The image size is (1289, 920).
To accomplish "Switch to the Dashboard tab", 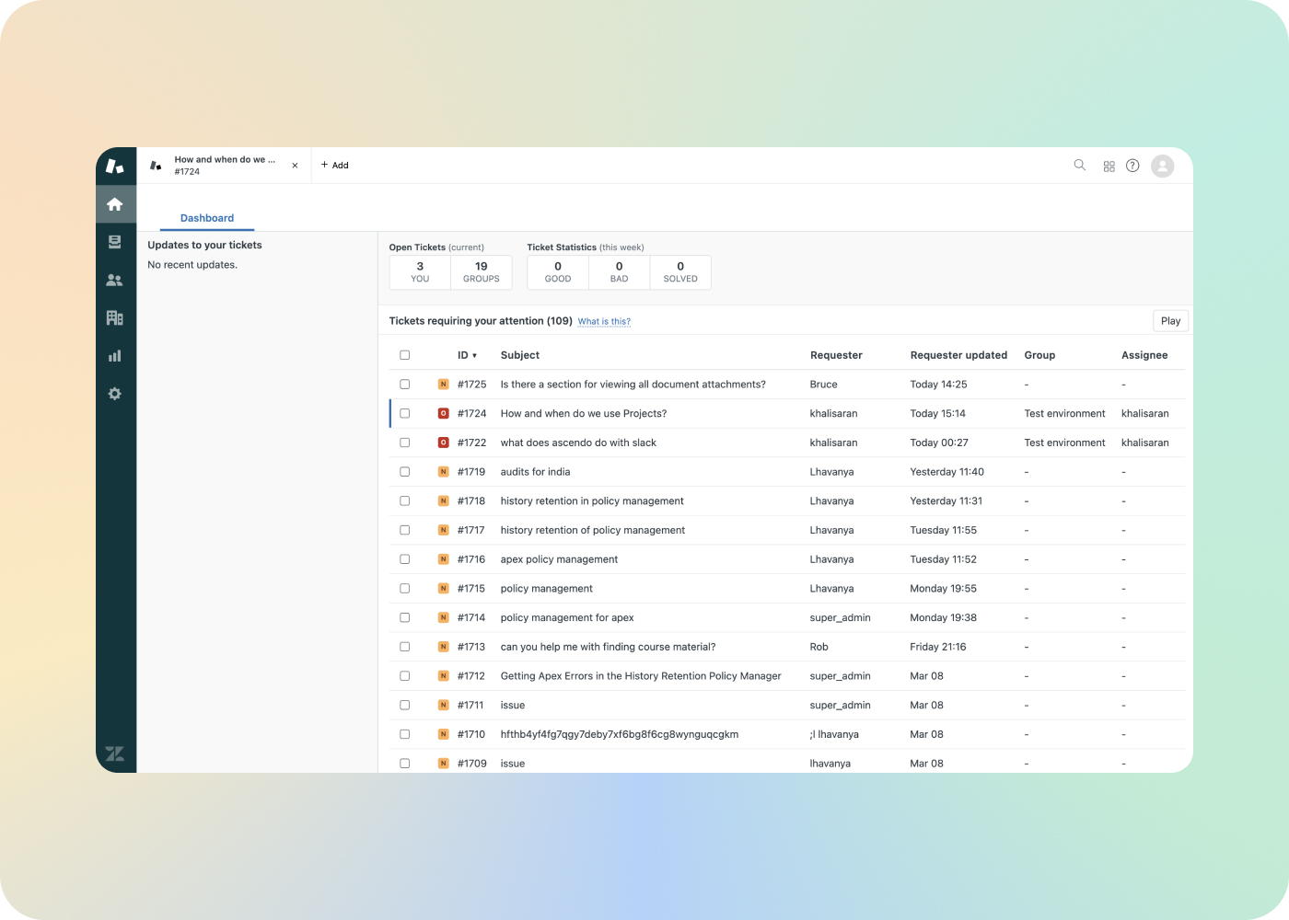I will tap(207, 218).
